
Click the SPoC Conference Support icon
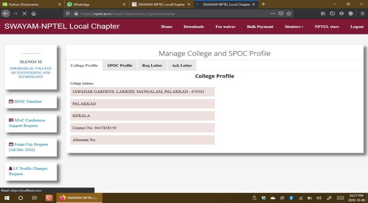[x=11, y=120]
